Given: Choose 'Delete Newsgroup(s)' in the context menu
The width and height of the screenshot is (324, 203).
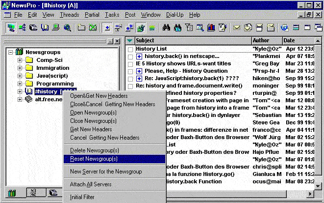Looking at the screenshot, I should 114,150.
